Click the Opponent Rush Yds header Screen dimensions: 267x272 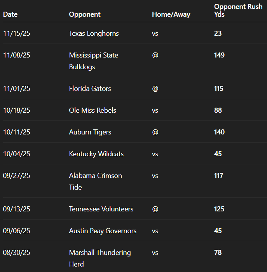point(238,10)
